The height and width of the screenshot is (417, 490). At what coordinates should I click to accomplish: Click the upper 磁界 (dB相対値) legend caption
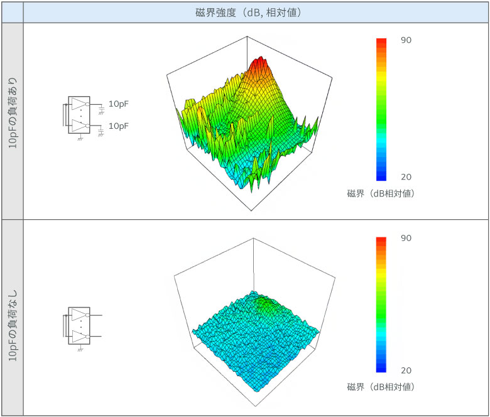pyautogui.click(x=381, y=193)
